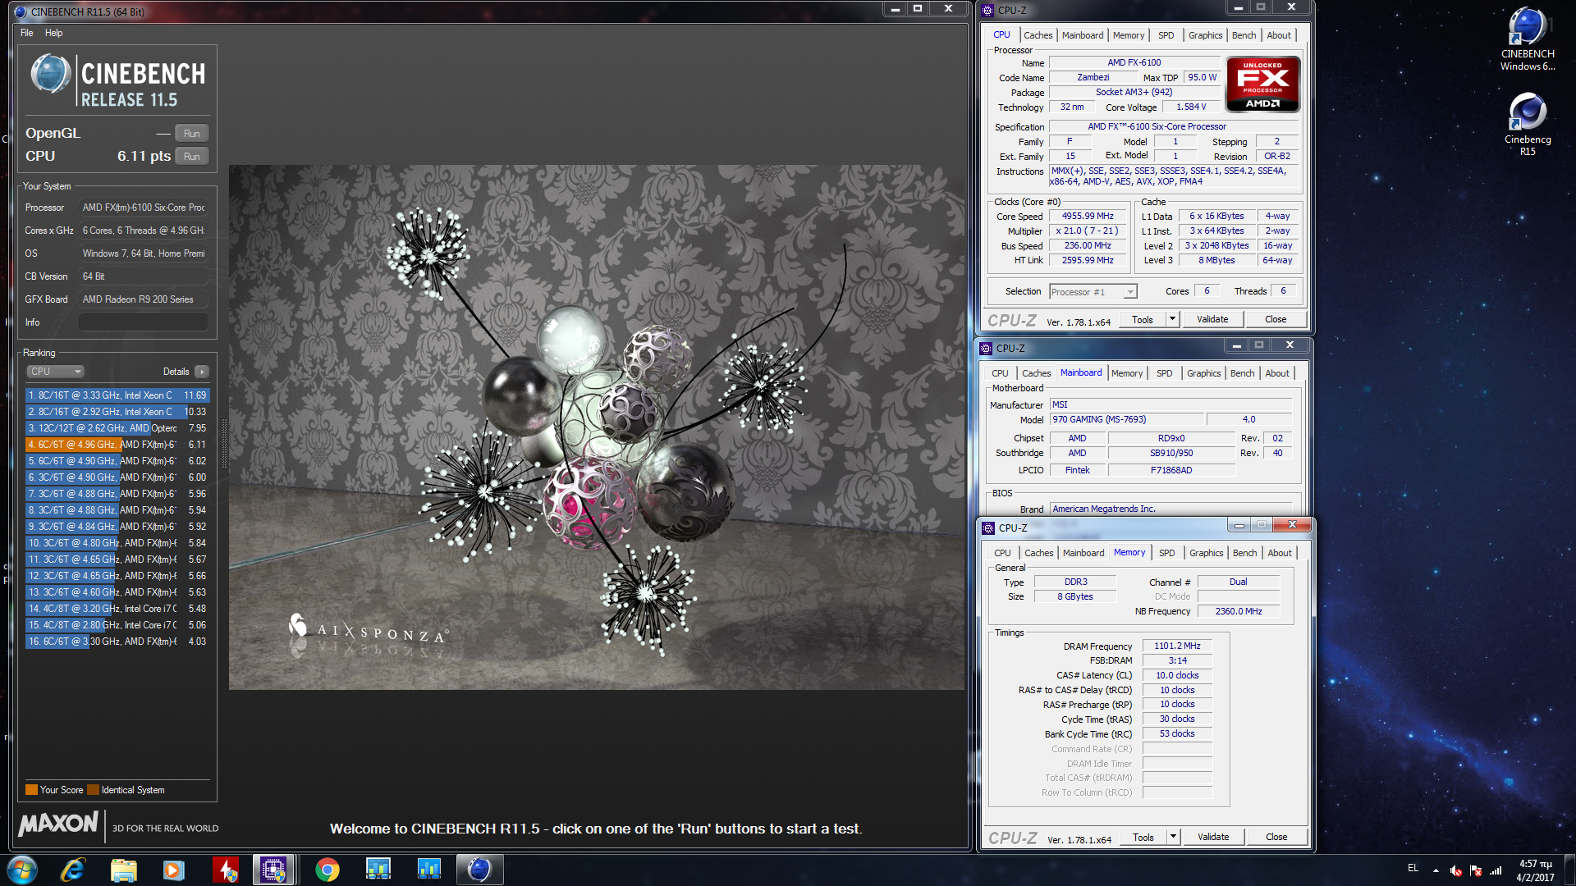This screenshot has width=1576, height=886.
Task: Click Tools button in the top CPU-Z window
Action: (x=1143, y=320)
